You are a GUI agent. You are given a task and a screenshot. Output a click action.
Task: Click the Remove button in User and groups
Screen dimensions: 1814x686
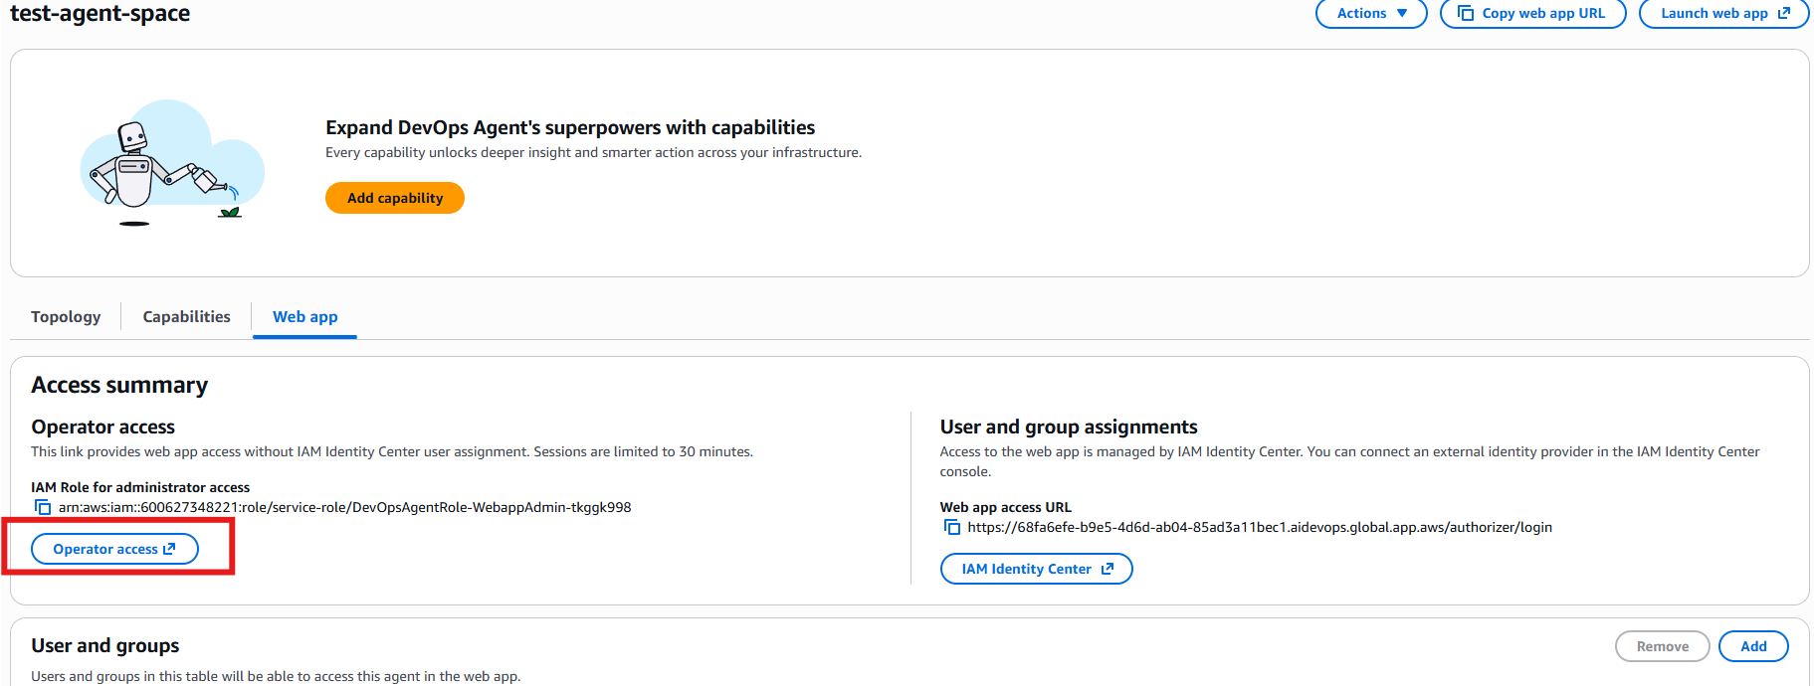pyautogui.click(x=1662, y=646)
